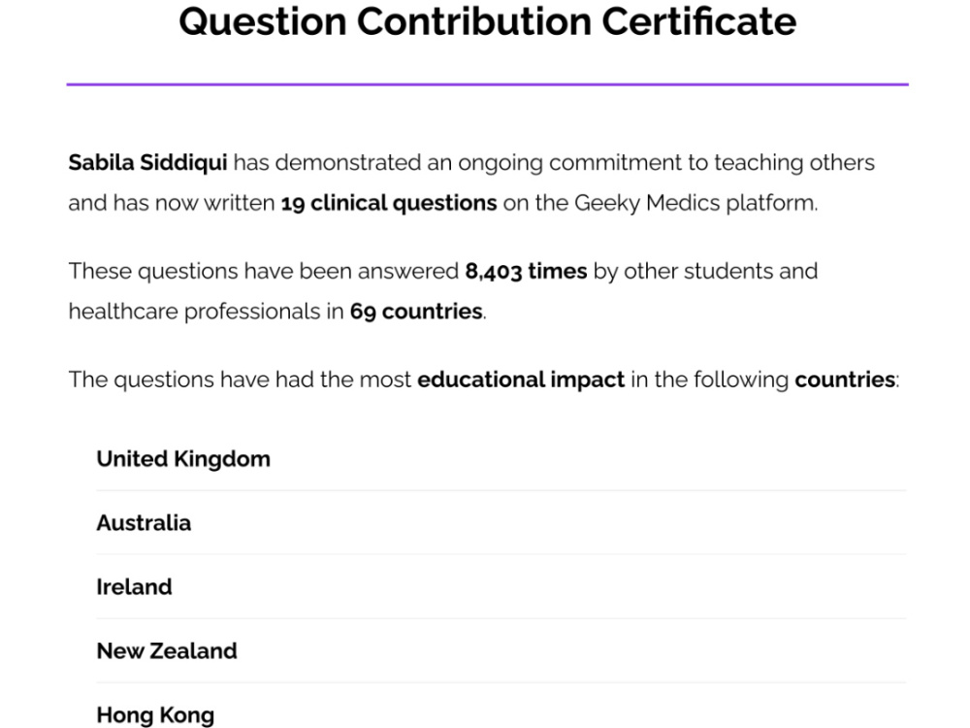
Task: Select Australia in the country list
Action: [x=144, y=523]
